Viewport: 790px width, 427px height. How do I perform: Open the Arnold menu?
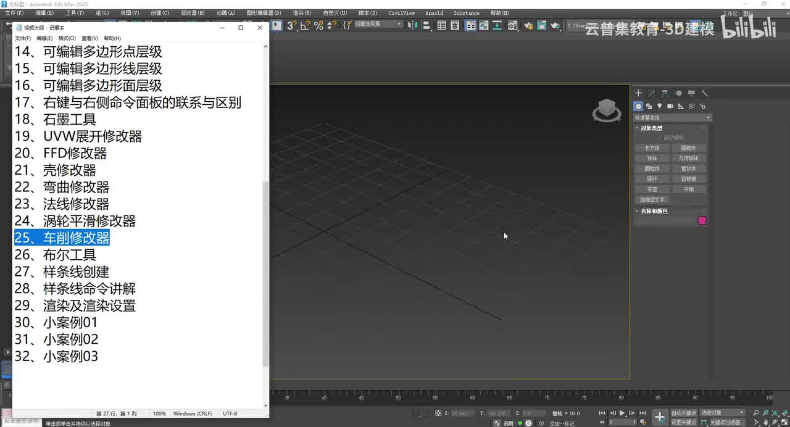coord(434,13)
